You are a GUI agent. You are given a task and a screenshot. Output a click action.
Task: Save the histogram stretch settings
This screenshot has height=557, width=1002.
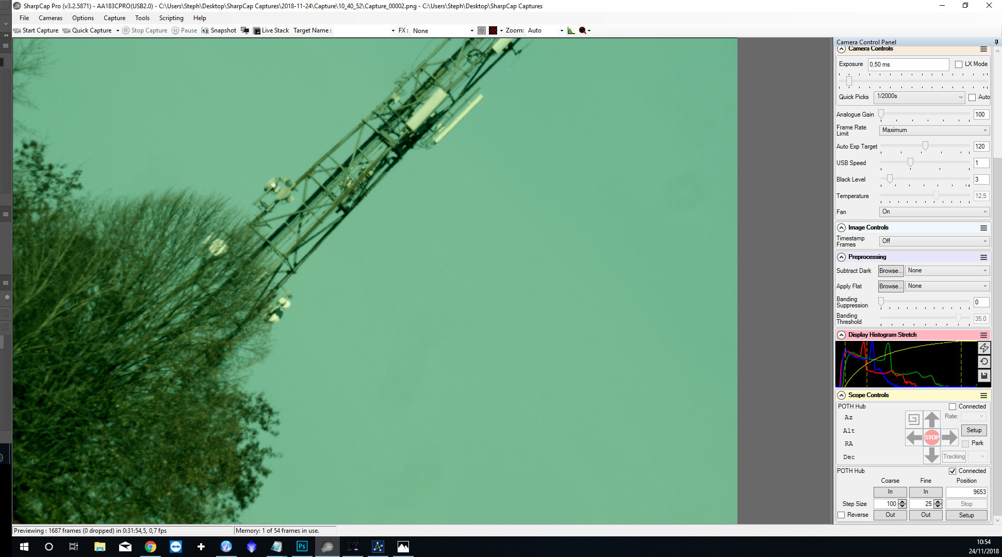click(x=983, y=375)
